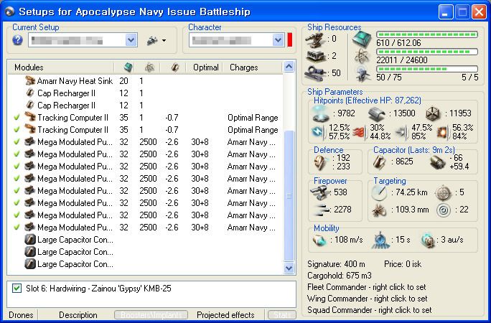This screenshot has height=323, width=491.
Task: Click Wing Commander - right click to set
Action: (368, 299)
